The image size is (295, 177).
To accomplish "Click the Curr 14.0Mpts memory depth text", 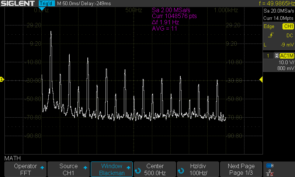I will 278,18.
